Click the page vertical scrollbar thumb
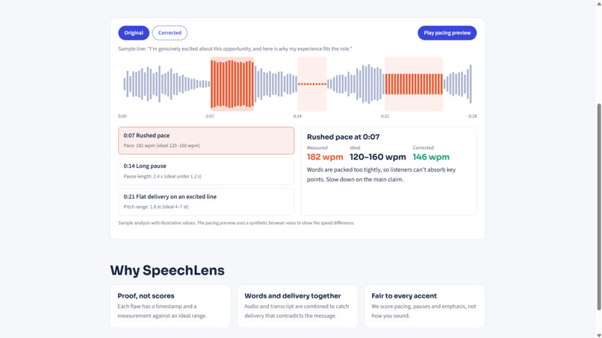The width and height of the screenshot is (602, 338). 598,207
